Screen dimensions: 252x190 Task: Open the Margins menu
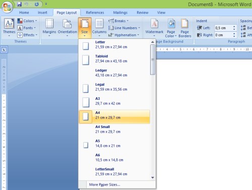pos(49,28)
